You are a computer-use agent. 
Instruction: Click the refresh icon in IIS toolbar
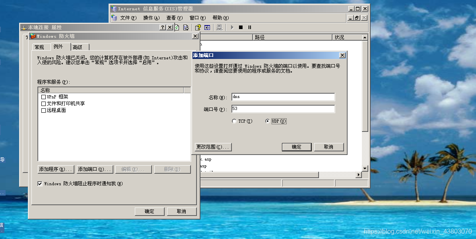(x=177, y=27)
